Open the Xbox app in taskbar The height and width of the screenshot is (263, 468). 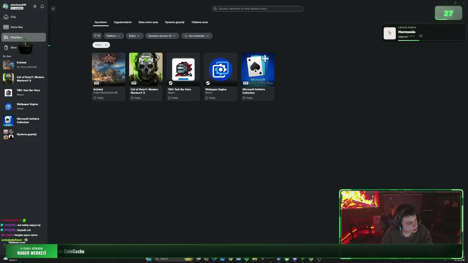coord(287,259)
